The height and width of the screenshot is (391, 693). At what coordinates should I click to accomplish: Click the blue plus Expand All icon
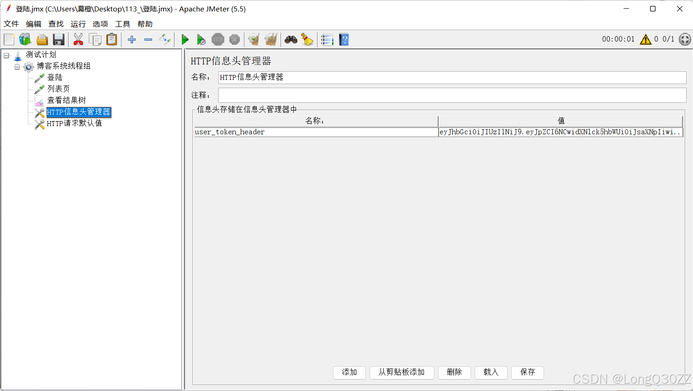pos(132,40)
